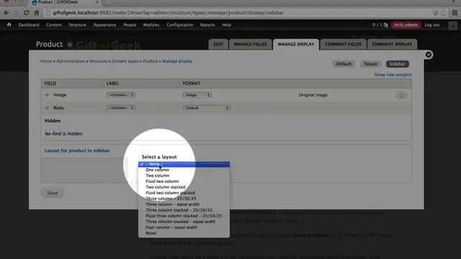Viewport: 461px width, 259px height.
Task: Choose the Sidebar view mode
Action: [397, 64]
